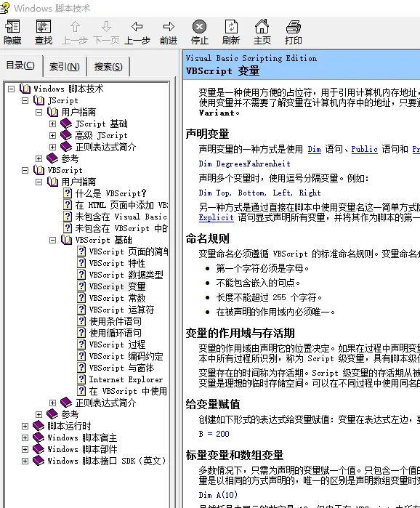The height and width of the screenshot is (508, 420).
Task: Select VBScript 编码约定 tree item
Action: [x=126, y=356]
